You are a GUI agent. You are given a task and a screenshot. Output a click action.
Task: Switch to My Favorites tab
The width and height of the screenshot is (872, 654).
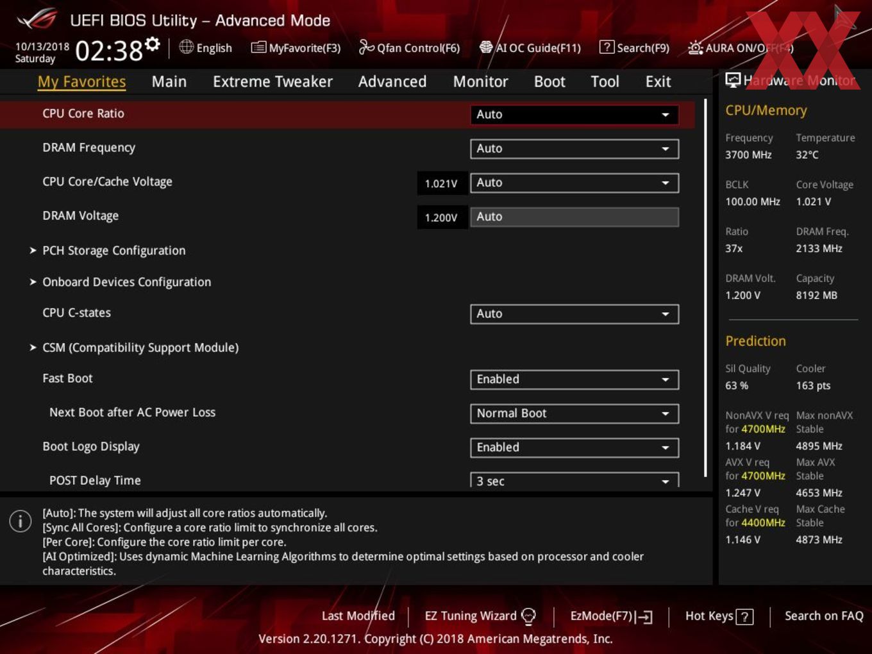click(81, 81)
